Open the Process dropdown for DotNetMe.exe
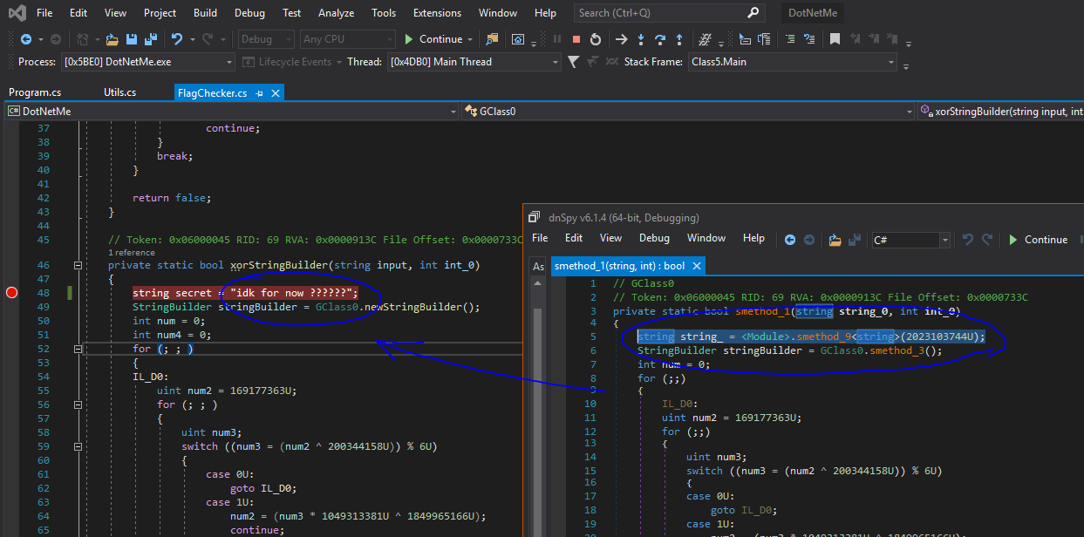Image resolution: width=1084 pixels, height=537 pixels. 229,62
